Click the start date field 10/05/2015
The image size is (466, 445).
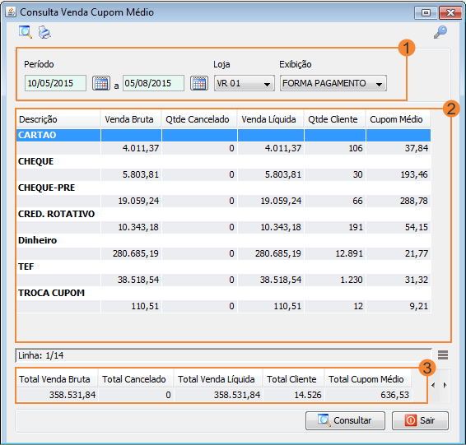click(x=55, y=83)
